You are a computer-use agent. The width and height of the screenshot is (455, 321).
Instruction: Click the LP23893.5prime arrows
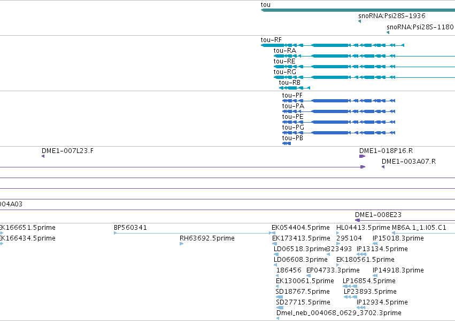(x=351, y=297)
